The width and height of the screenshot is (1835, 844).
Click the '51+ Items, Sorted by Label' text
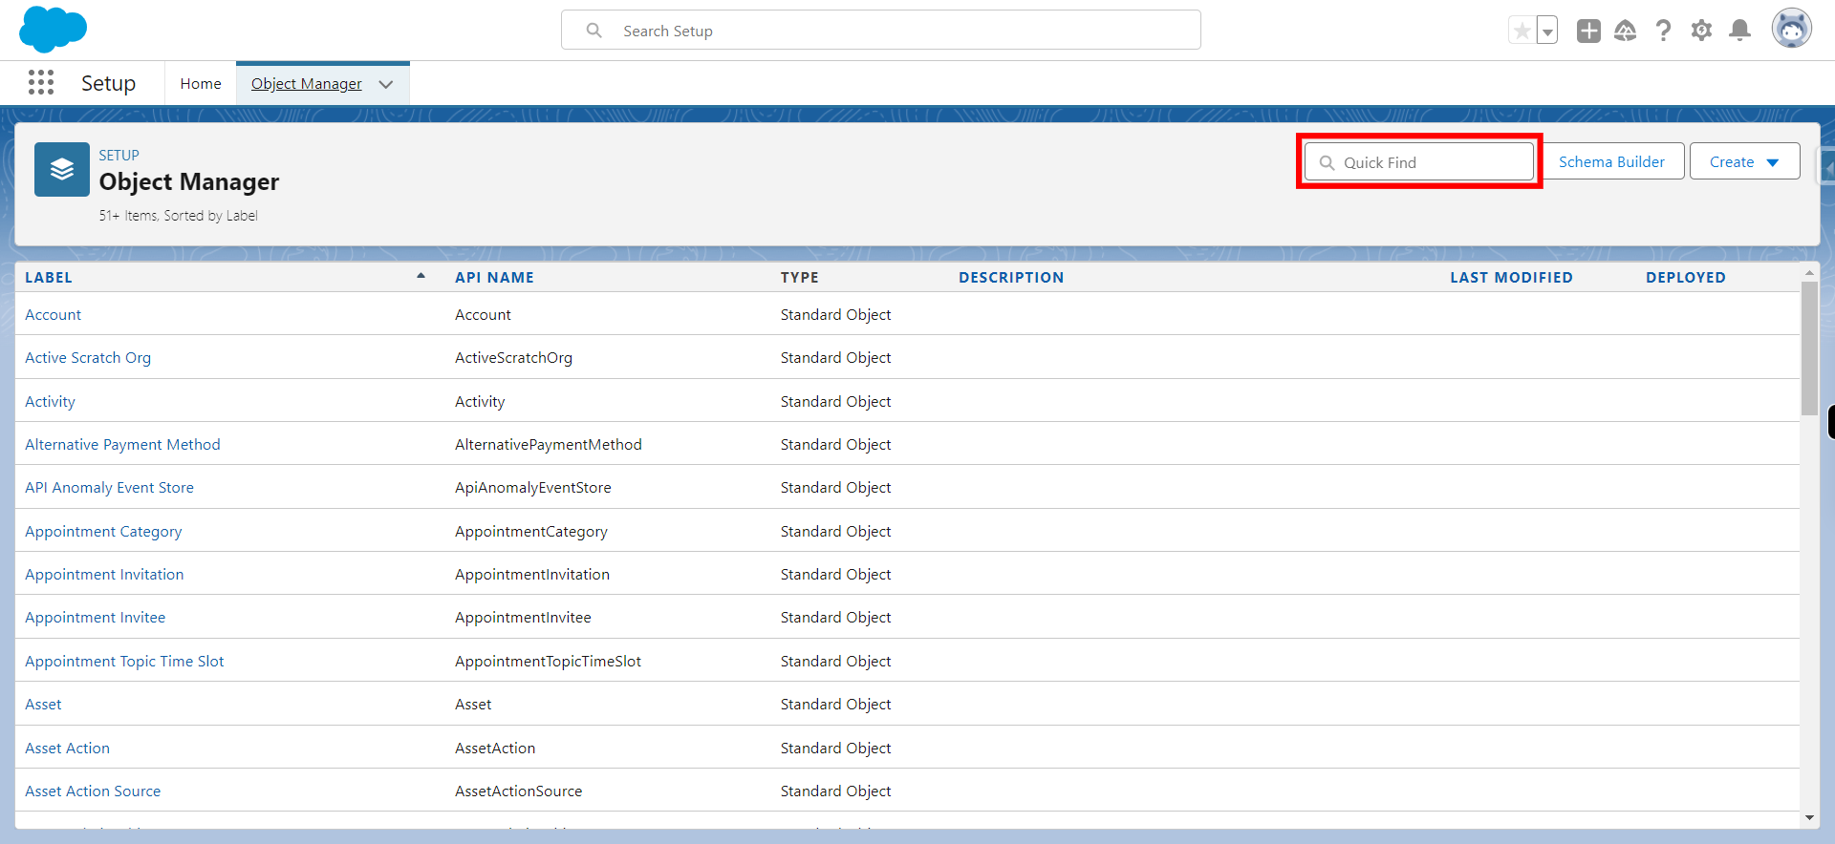click(x=178, y=216)
